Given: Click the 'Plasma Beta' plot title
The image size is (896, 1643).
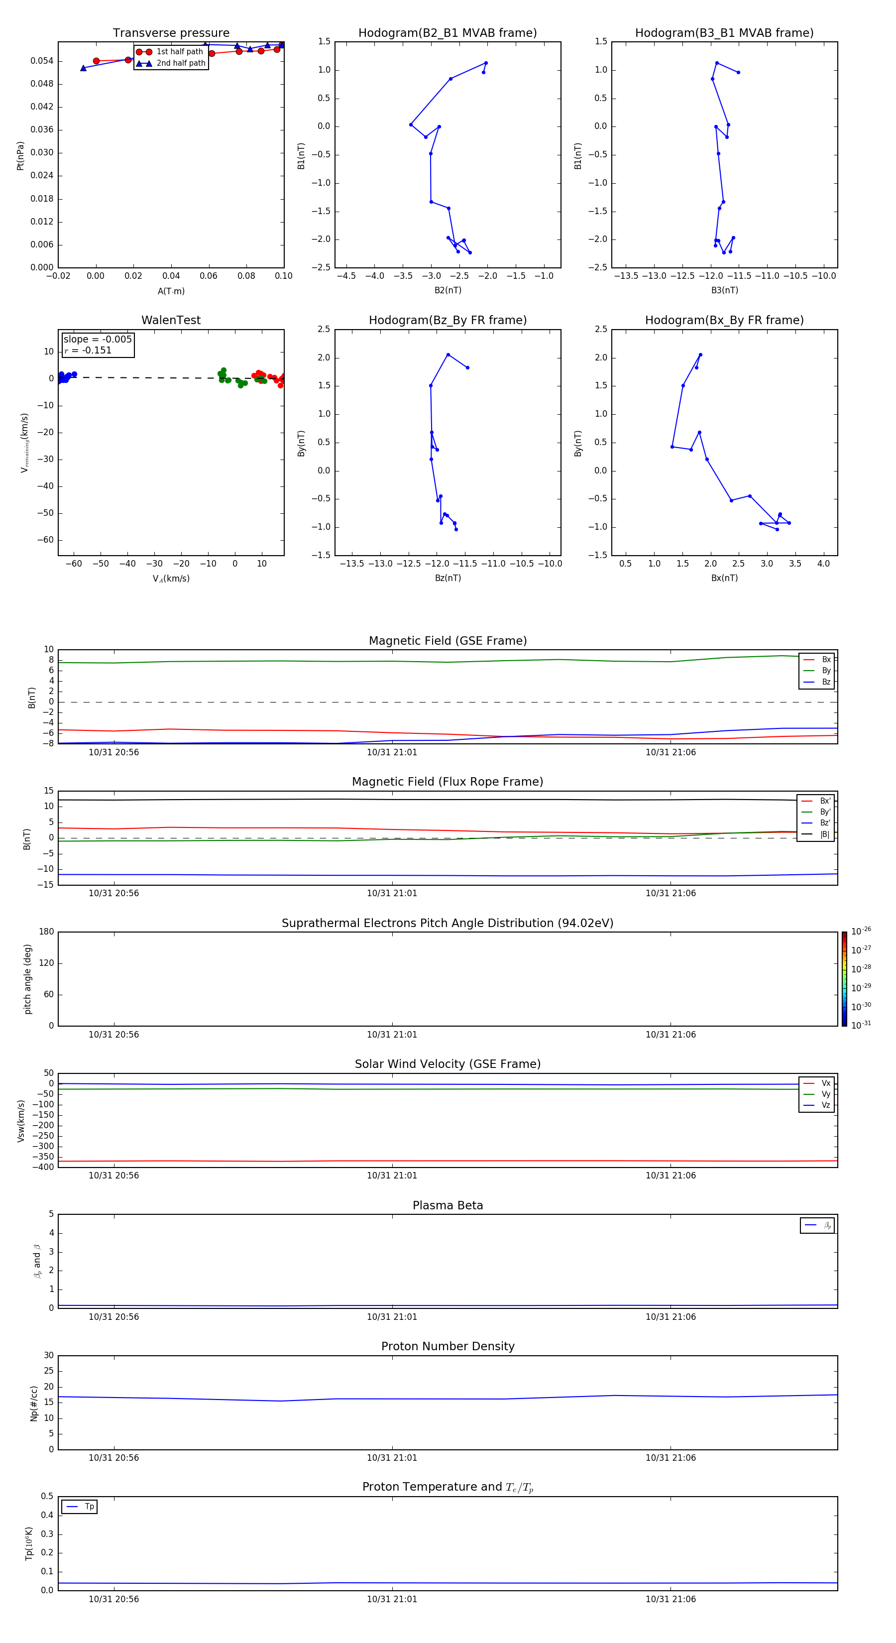Looking at the screenshot, I should click(448, 1205).
